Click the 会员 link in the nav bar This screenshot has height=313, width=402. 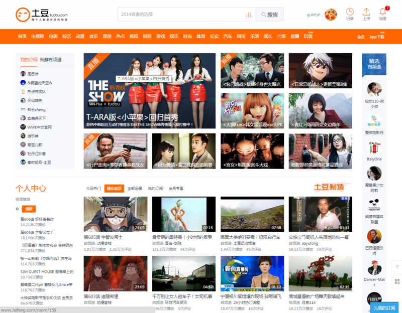[x=361, y=37]
